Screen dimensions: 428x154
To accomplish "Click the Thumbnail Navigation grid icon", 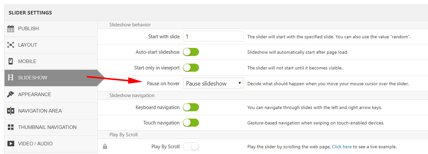I will coord(11,127).
